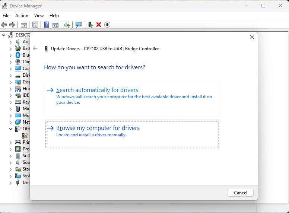Click the red X Uninstall device icon
The width and height of the screenshot is (289, 213).
99,25
